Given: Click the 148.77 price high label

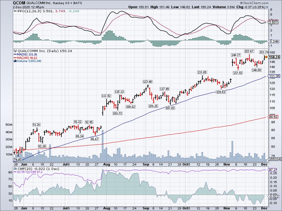Looking at the screenshot, I should pyautogui.click(x=236, y=55).
